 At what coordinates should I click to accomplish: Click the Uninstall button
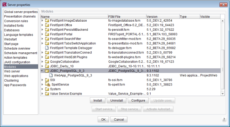pyautogui.click(x=117, y=100)
